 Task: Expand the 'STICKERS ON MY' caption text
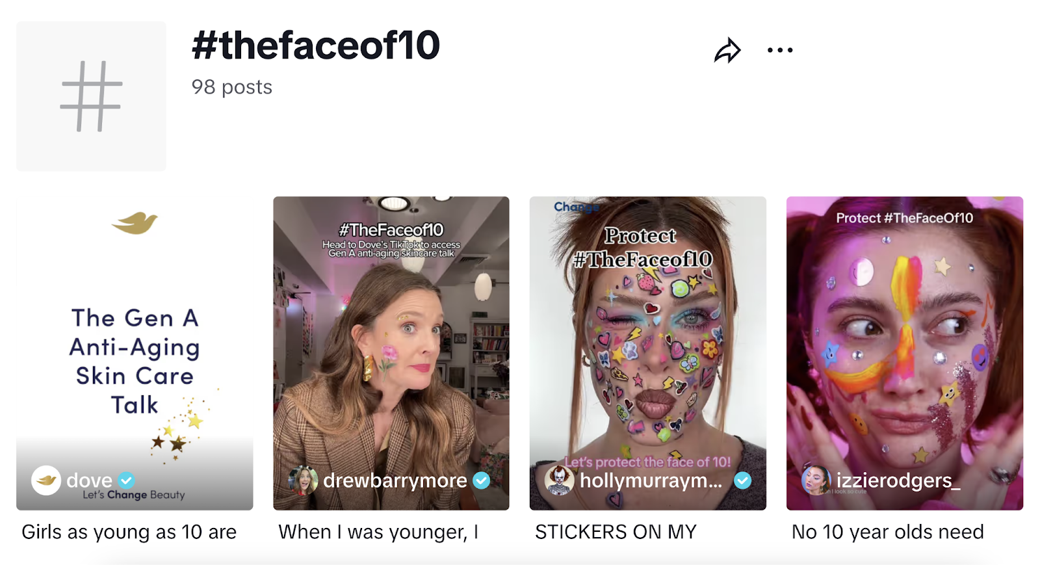[x=615, y=532]
